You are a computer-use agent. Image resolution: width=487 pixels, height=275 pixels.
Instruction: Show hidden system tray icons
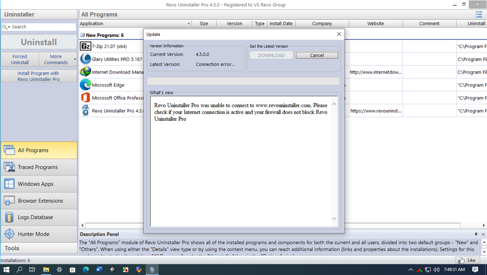click(411, 270)
